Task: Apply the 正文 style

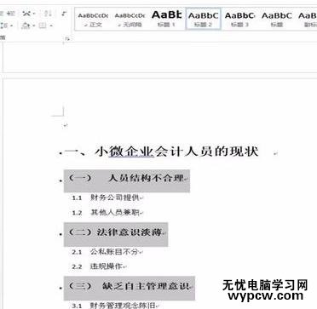Action: [93, 19]
